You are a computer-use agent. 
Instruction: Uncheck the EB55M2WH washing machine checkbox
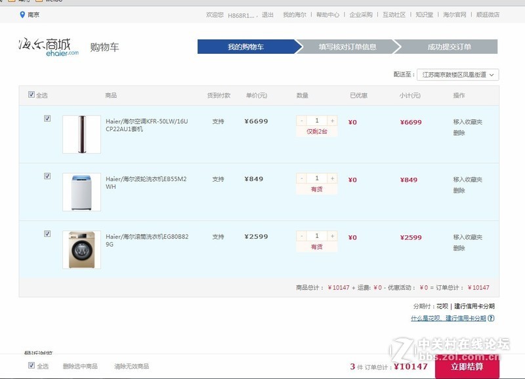(47, 176)
